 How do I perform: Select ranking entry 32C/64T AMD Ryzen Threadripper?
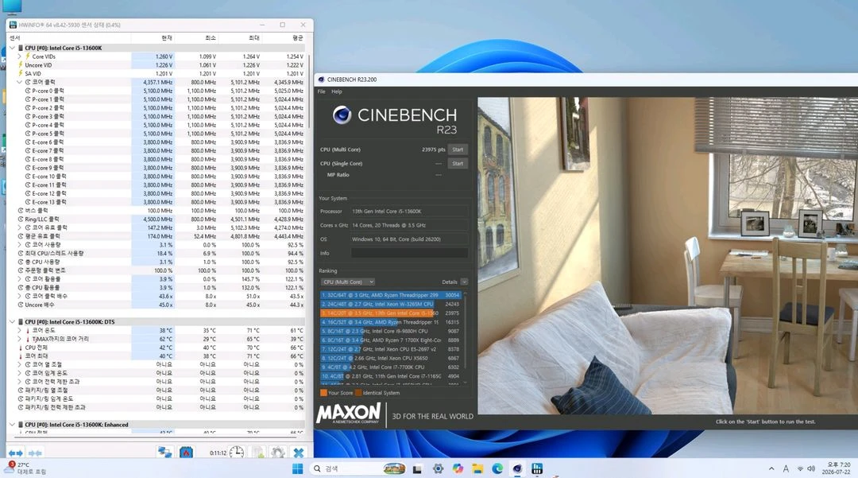pyautogui.click(x=391, y=295)
